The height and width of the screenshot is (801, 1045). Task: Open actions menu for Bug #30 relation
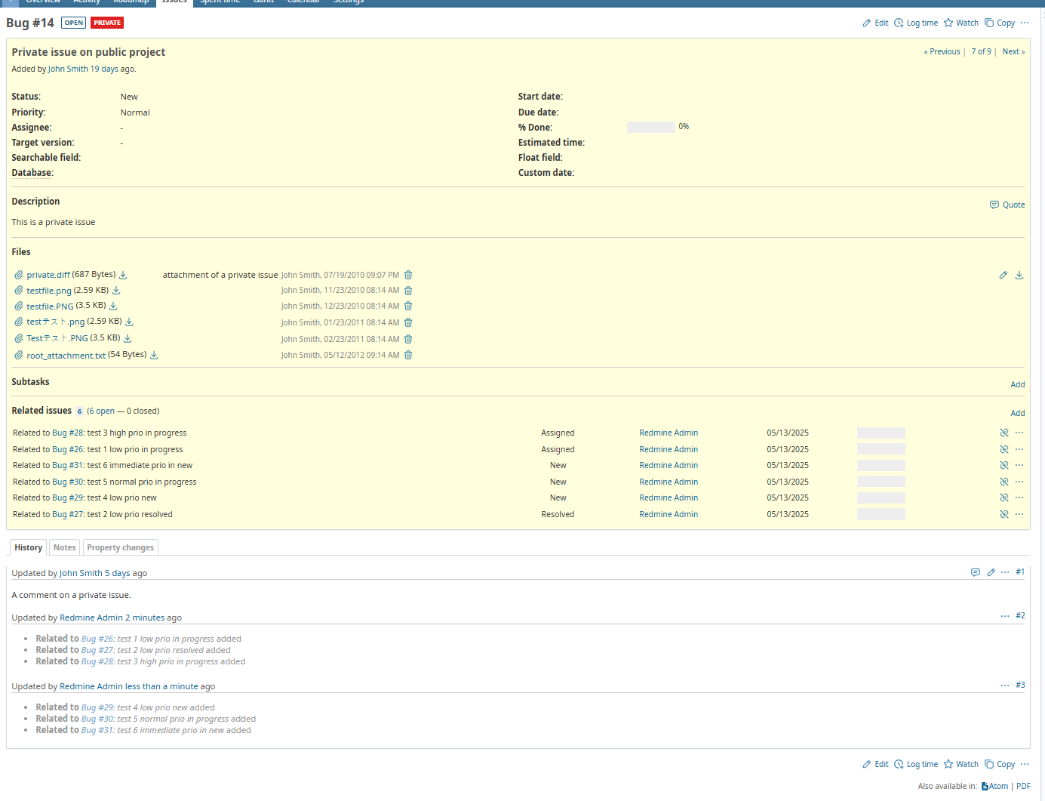(x=1019, y=482)
